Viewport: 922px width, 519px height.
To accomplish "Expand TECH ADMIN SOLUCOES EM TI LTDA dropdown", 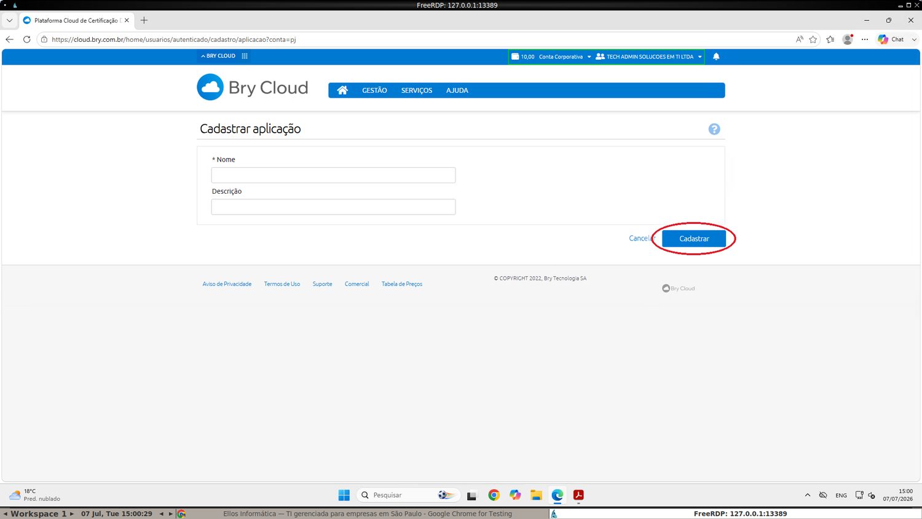I will coord(649,57).
